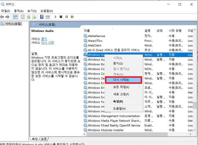Select Windows Management Instrumentation service
198x145 pixels.
[x=114, y=116]
